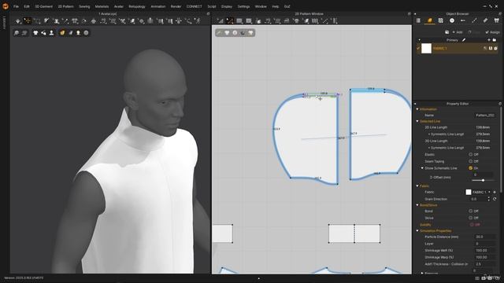Collapse the Information section
Screen dimensions: 504x283
[x=417, y=109]
